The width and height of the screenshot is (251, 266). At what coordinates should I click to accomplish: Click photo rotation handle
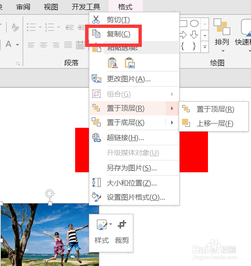click(x=50, y=194)
